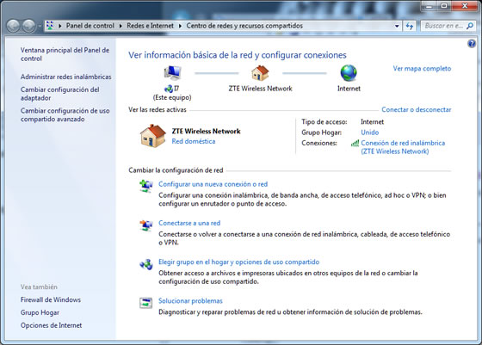Open the help question mark button
This screenshot has width=482, height=345.
coord(472,44)
